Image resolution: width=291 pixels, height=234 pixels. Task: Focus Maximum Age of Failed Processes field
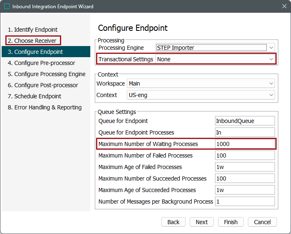pyautogui.click(x=245, y=167)
